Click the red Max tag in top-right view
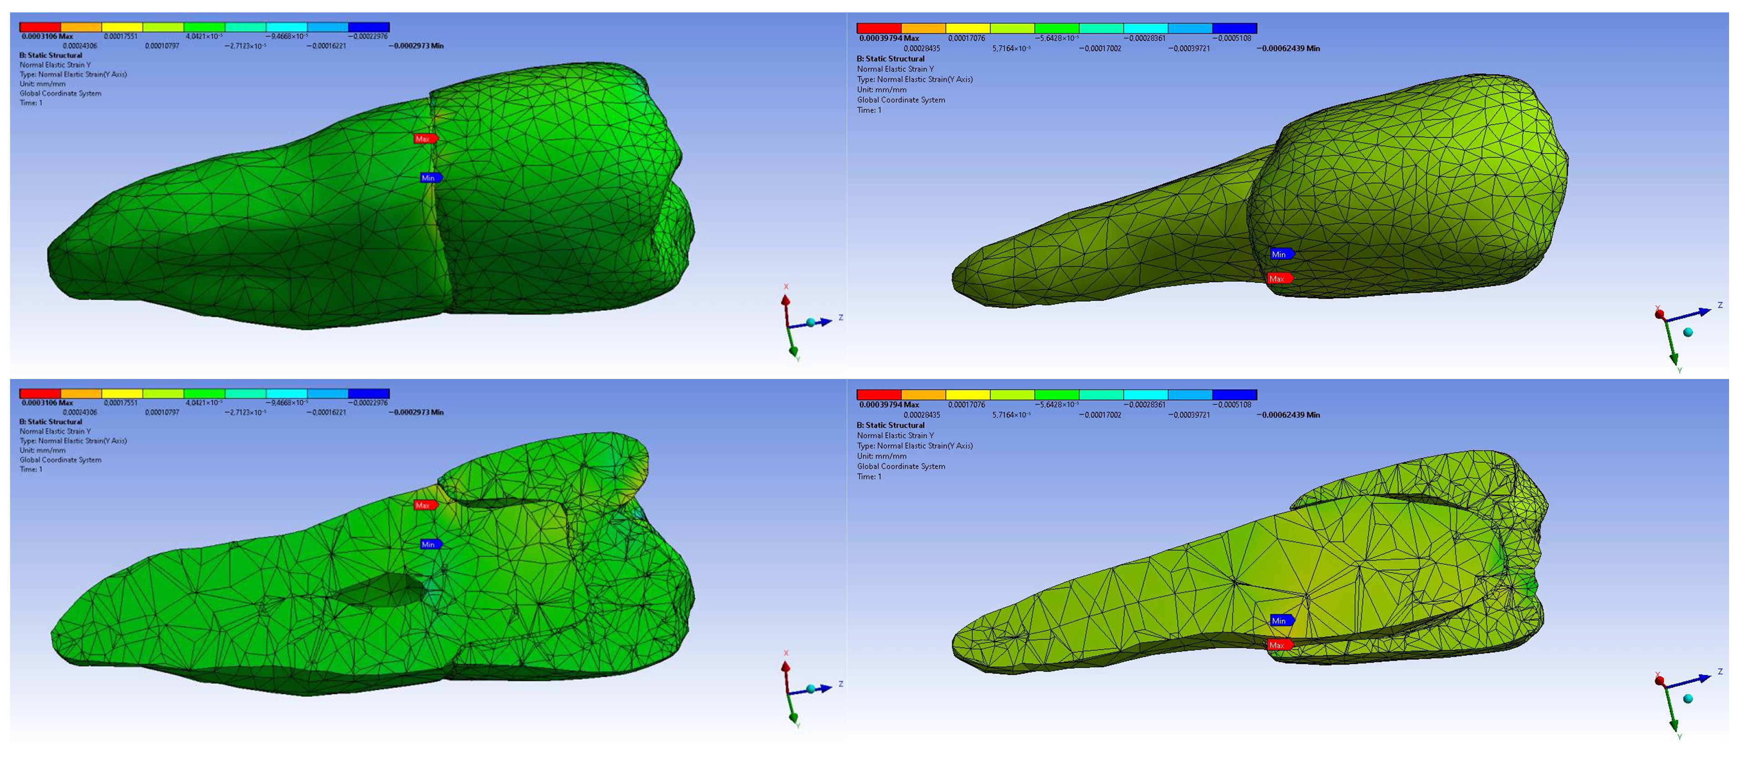1740x758 pixels. (1280, 279)
